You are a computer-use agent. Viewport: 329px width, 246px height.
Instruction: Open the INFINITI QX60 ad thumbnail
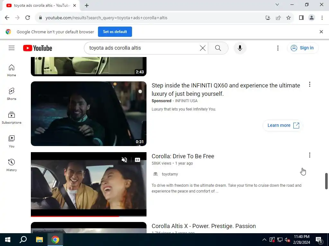pos(89,114)
